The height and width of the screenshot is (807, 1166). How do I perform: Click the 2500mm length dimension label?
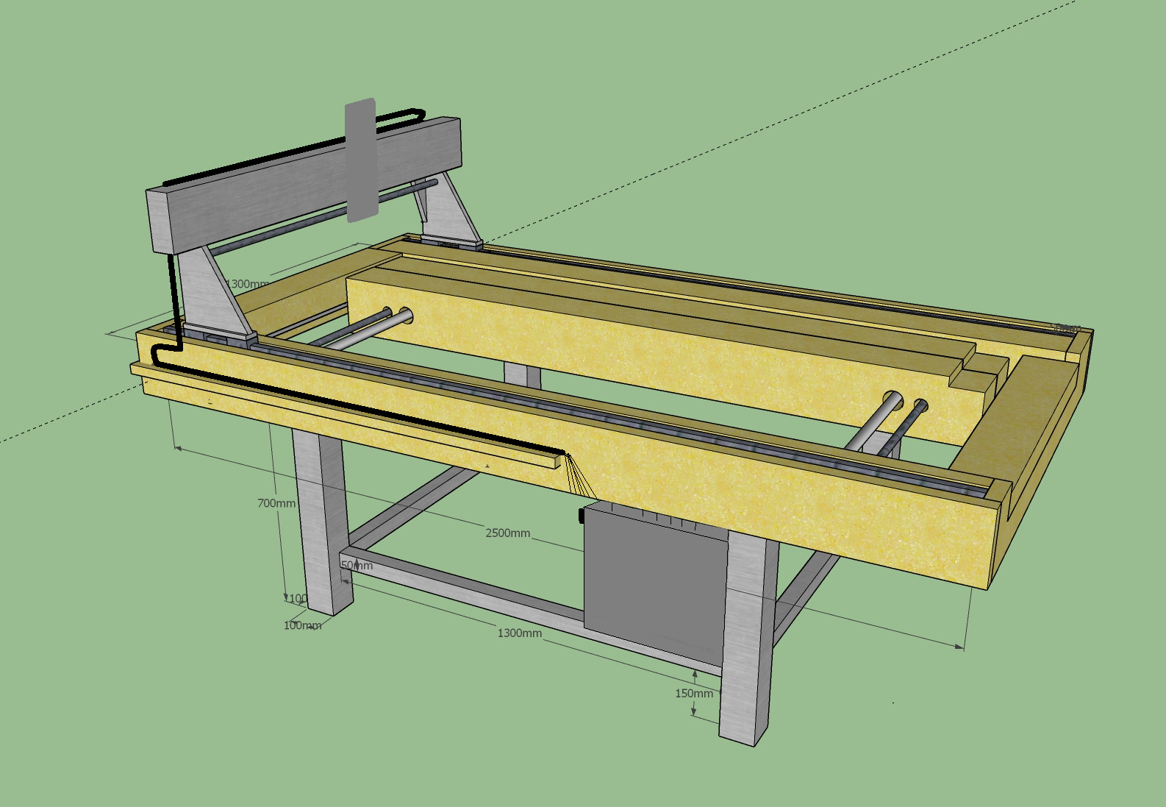507,533
